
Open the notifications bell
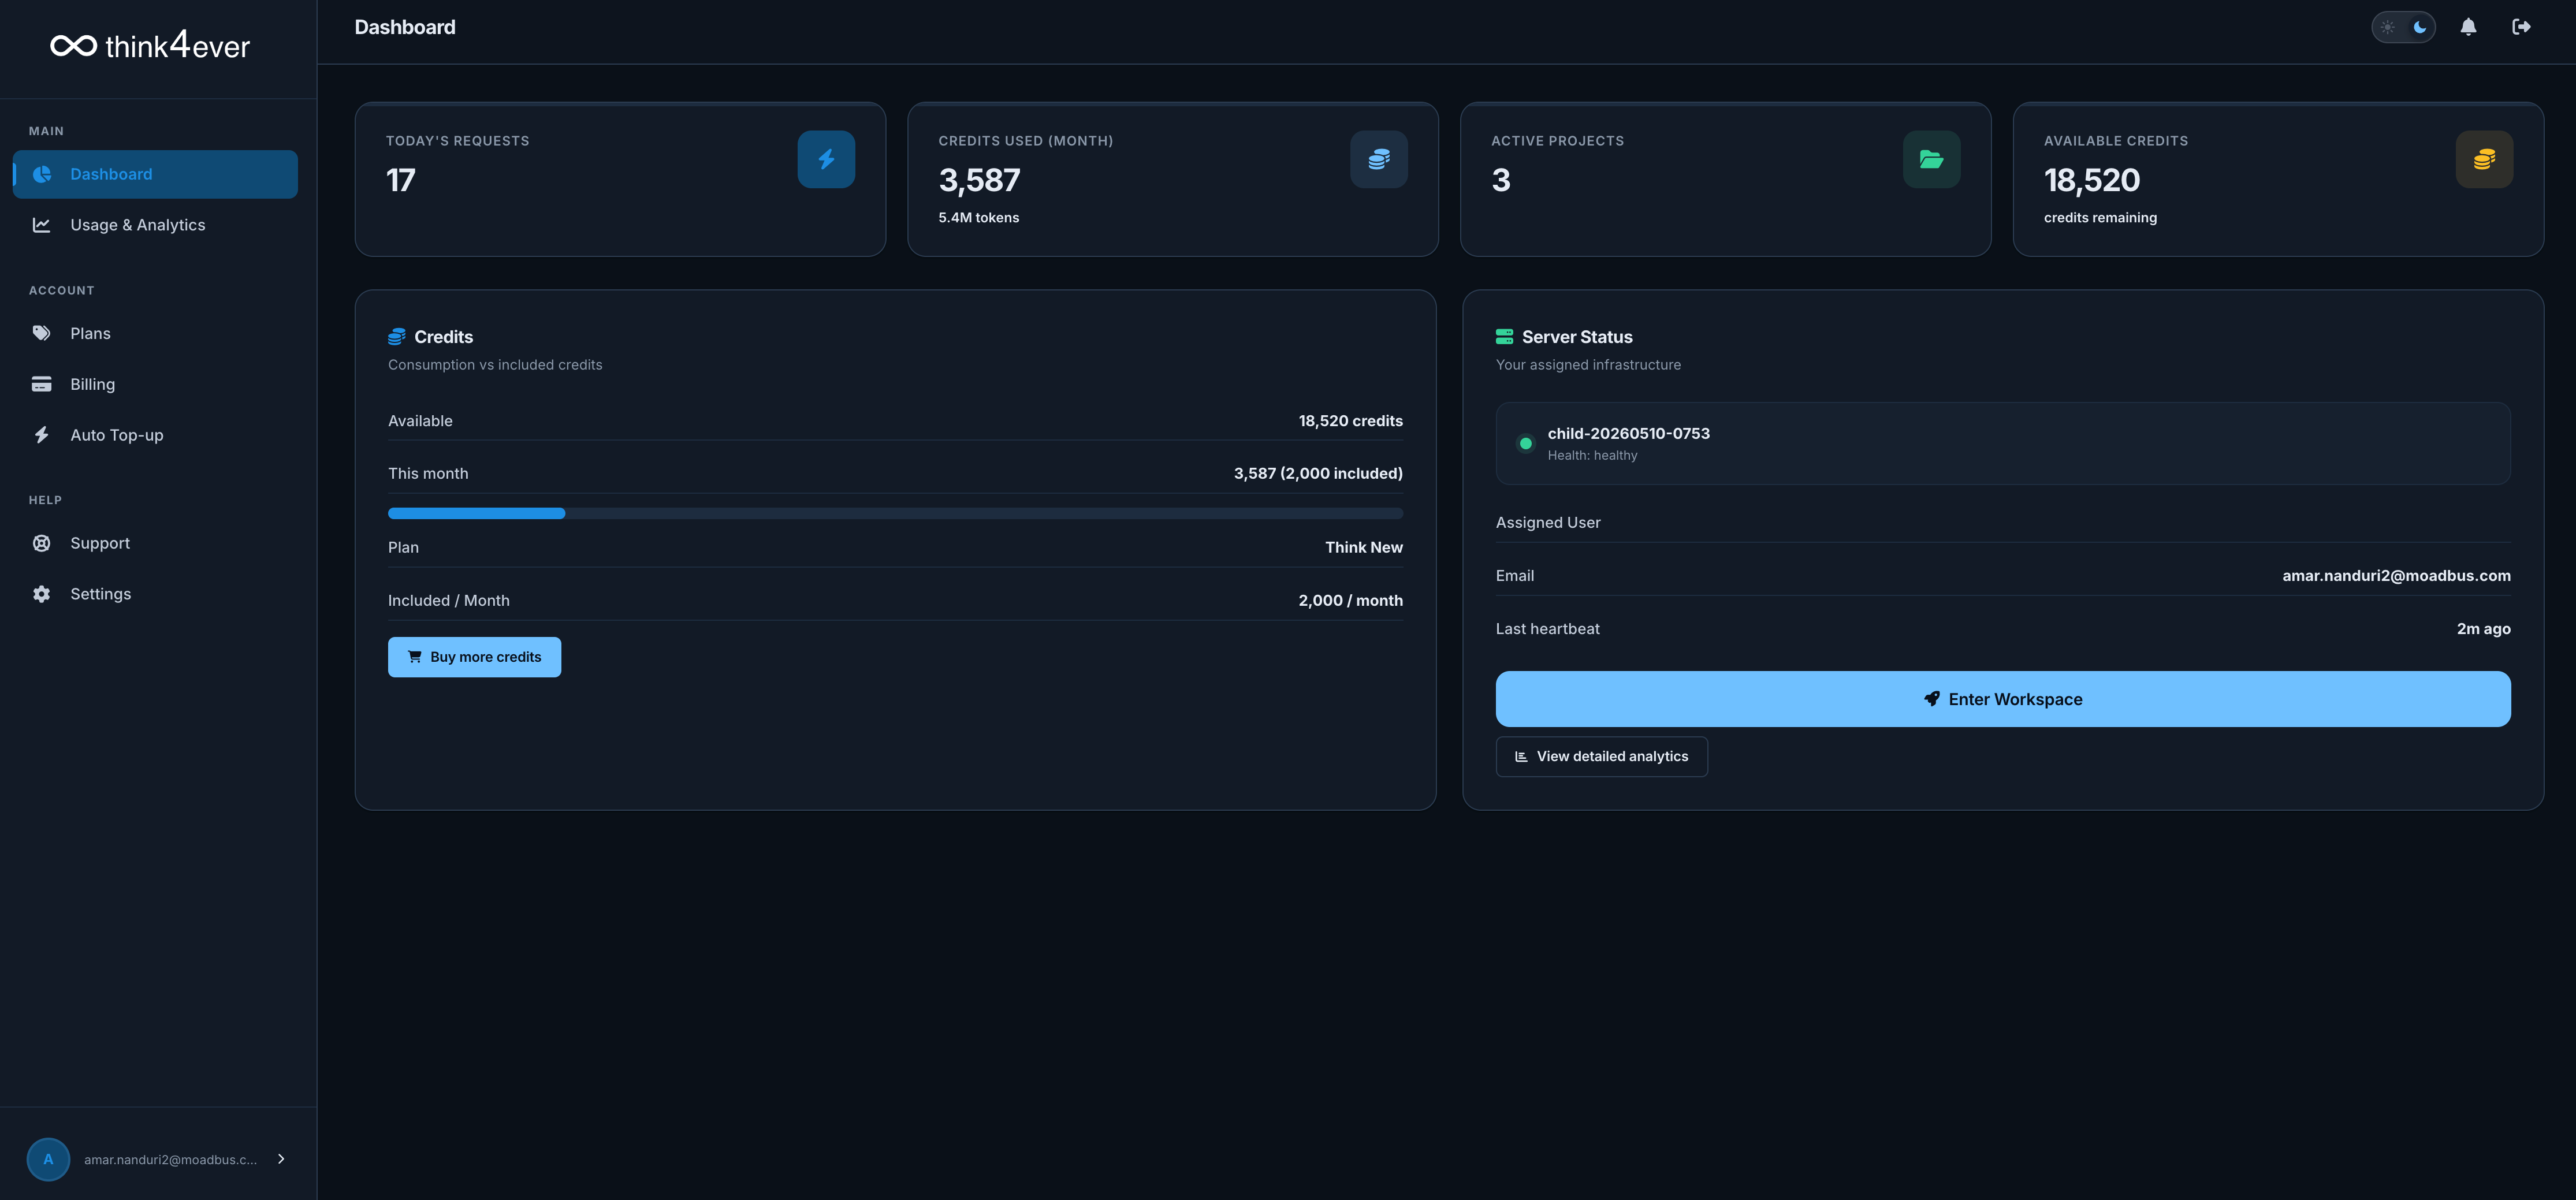point(2468,27)
